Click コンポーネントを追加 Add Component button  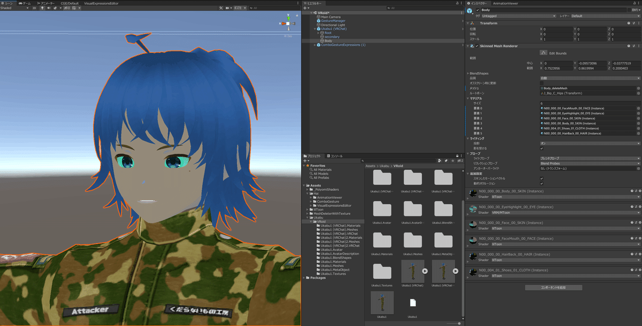click(553, 288)
